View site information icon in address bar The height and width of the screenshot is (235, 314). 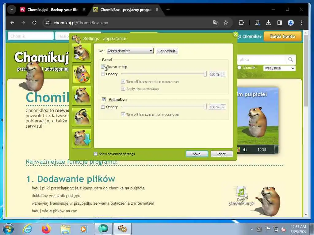click(48, 23)
